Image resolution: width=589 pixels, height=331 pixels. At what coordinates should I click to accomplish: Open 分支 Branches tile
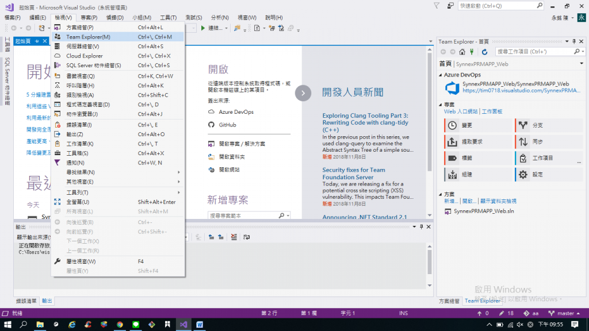point(549,125)
